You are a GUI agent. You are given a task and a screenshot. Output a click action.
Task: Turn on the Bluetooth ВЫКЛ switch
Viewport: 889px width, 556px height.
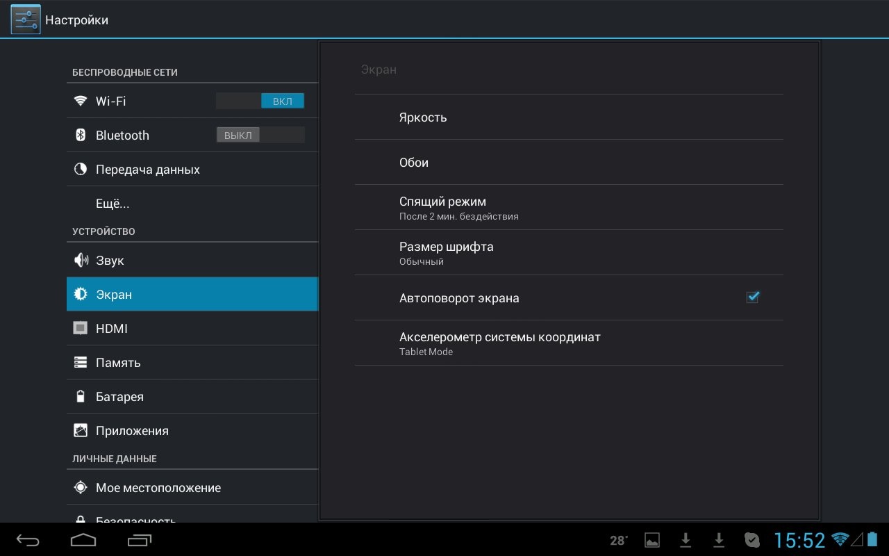tap(260, 135)
